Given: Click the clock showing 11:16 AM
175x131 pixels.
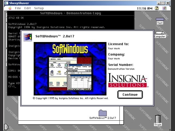Looking at the screenshot, I should [145, 8].
